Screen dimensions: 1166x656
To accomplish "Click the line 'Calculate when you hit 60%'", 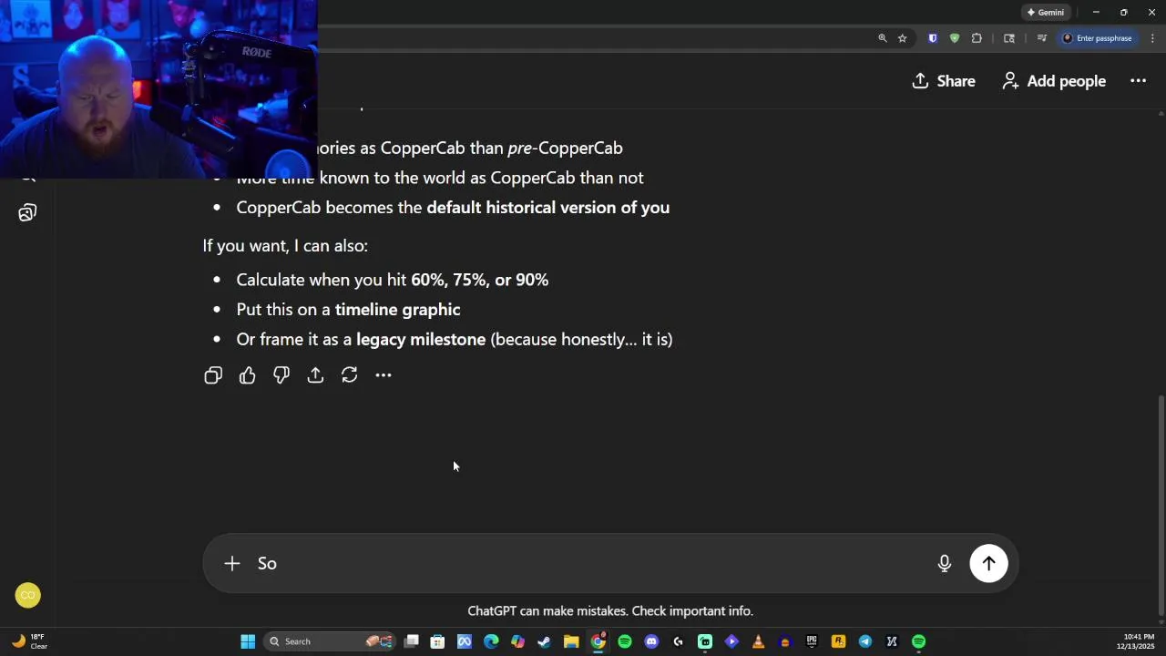I will (x=393, y=280).
